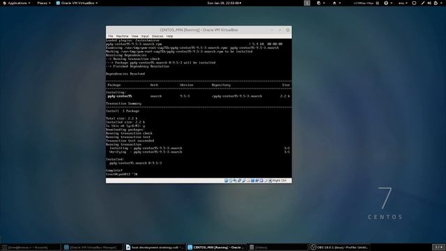Viewport: 446px width, 251px height.
Task: Open the Places menu in top panel
Action: [x=44, y=3]
